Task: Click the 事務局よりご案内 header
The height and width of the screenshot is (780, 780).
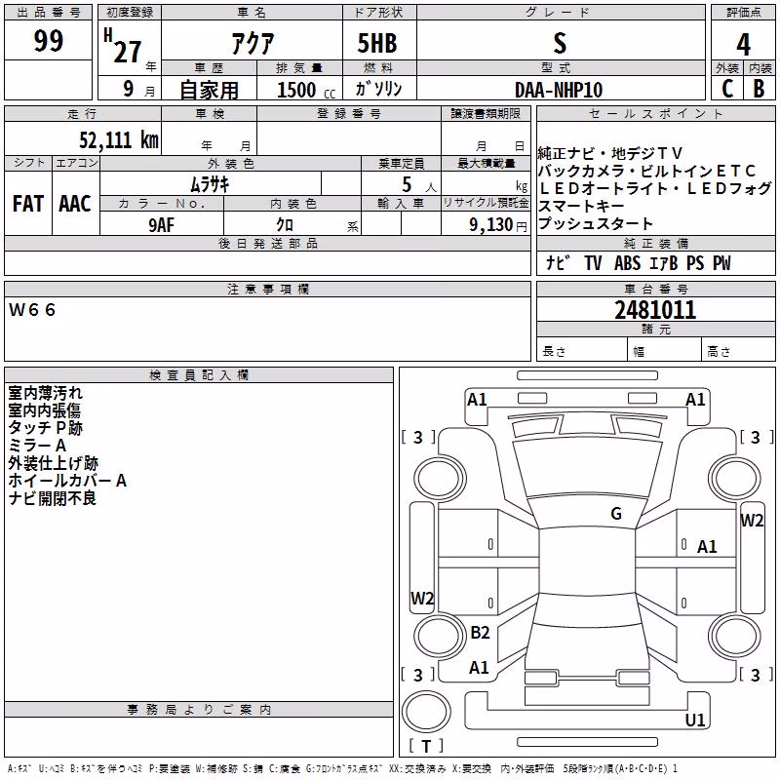Action: [199, 710]
